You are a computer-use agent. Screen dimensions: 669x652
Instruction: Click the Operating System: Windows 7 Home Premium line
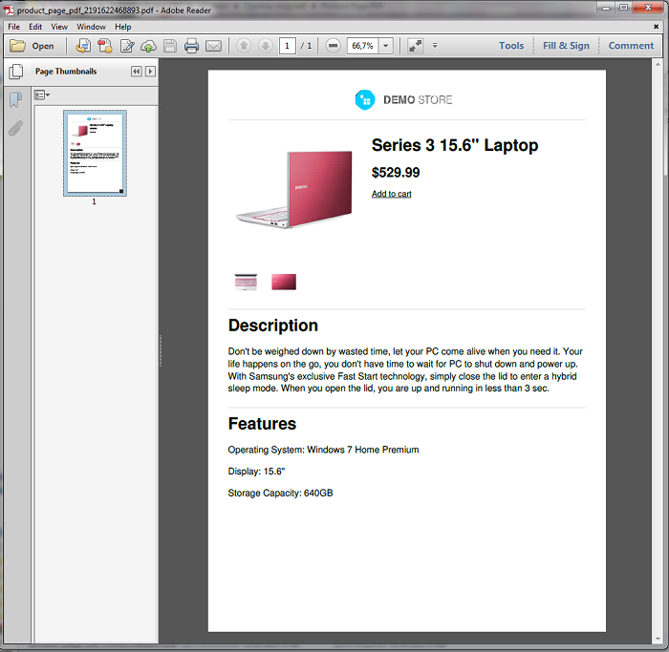323,450
